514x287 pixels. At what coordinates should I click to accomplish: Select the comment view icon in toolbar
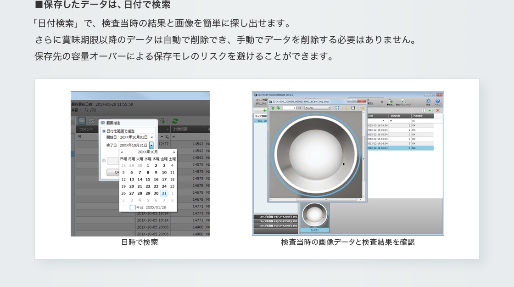pyautogui.click(x=82, y=121)
